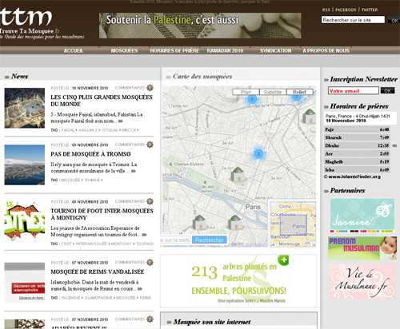Open the Twitter link in the header

click(x=370, y=10)
